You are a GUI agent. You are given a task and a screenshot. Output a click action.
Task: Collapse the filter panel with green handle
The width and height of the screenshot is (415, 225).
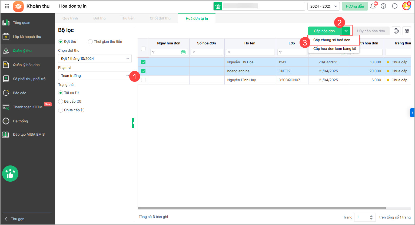tap(133, 123)
